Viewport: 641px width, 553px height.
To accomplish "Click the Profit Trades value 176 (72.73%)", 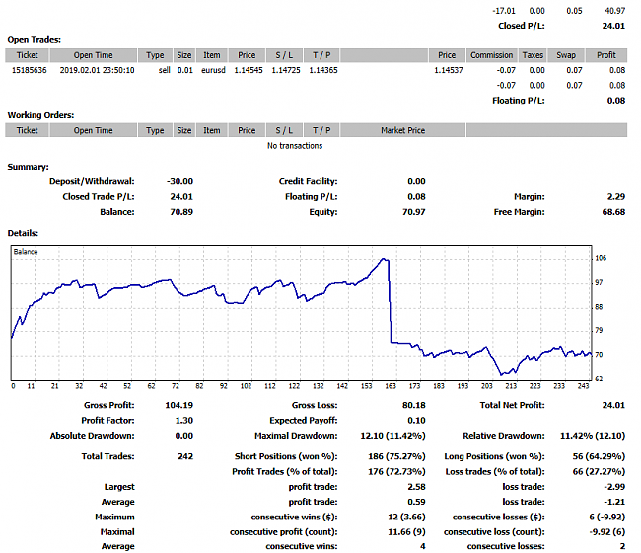I will [396, 471].
